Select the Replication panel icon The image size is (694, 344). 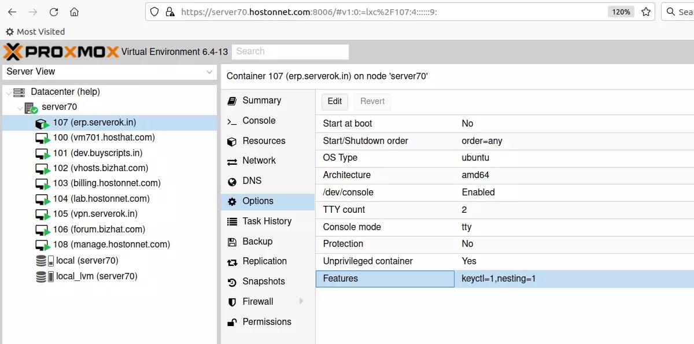pos(232,261)
